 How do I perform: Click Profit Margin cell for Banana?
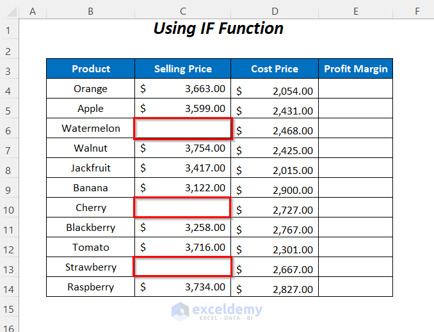(x=356, y=188)
